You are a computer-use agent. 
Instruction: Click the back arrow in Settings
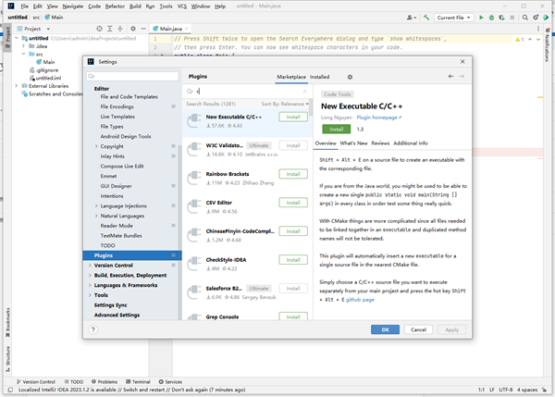(450, 77)
